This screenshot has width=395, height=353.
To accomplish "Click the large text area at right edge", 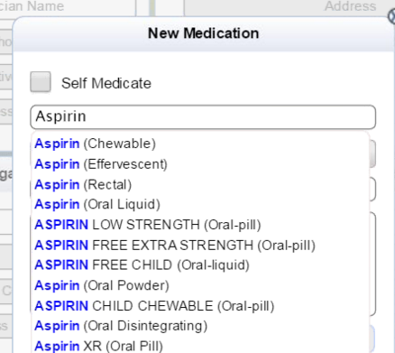I will 372,265.
